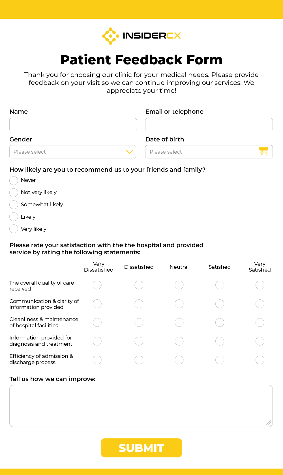
Task: Click the textarea resize handle
Action: tap(269, 422)
